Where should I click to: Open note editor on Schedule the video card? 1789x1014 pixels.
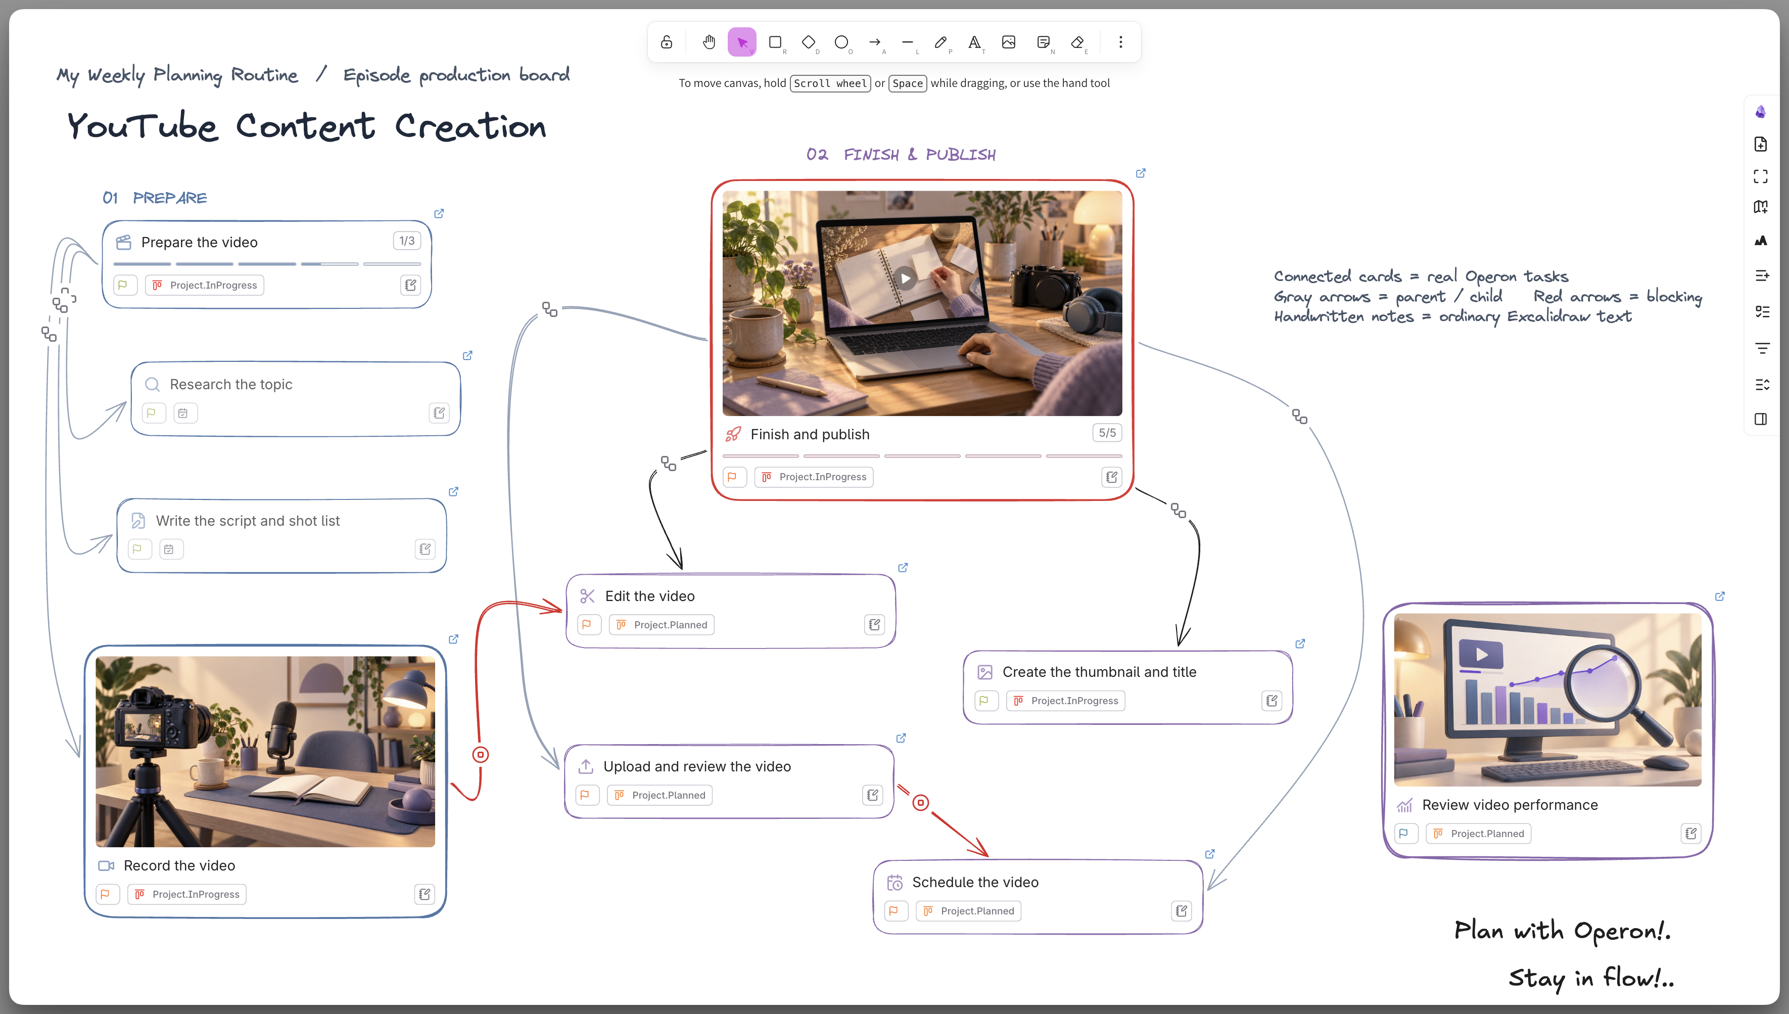pyautogui.click(x=1182, y=911)
